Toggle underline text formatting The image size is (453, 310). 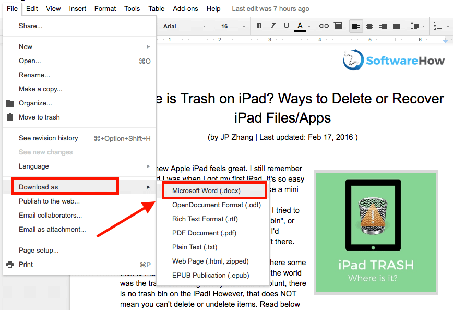point(286,26)
